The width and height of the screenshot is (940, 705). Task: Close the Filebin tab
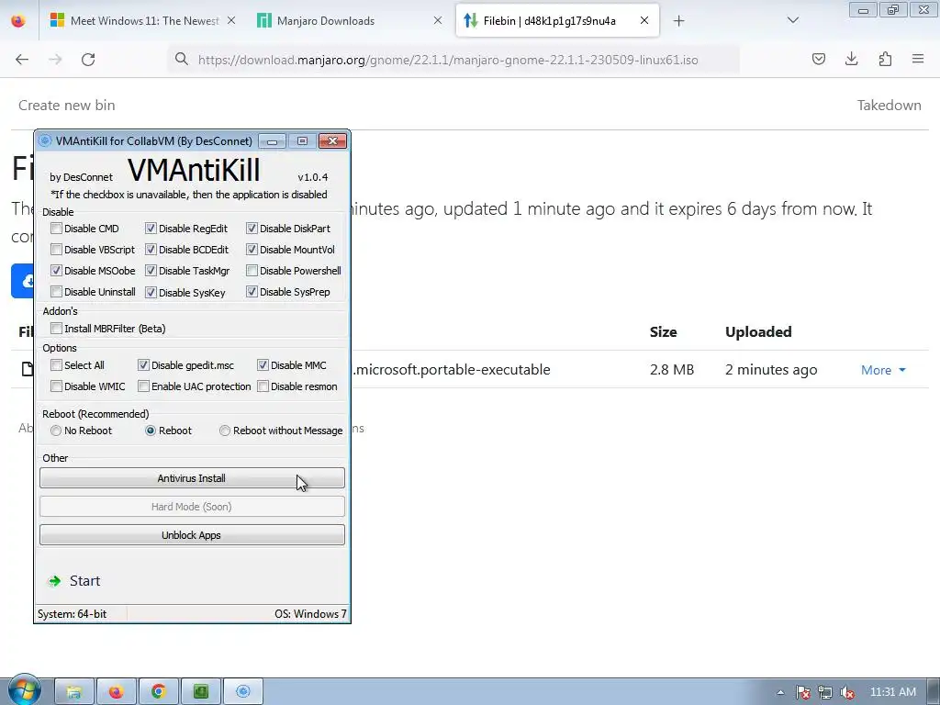[644, 20]
